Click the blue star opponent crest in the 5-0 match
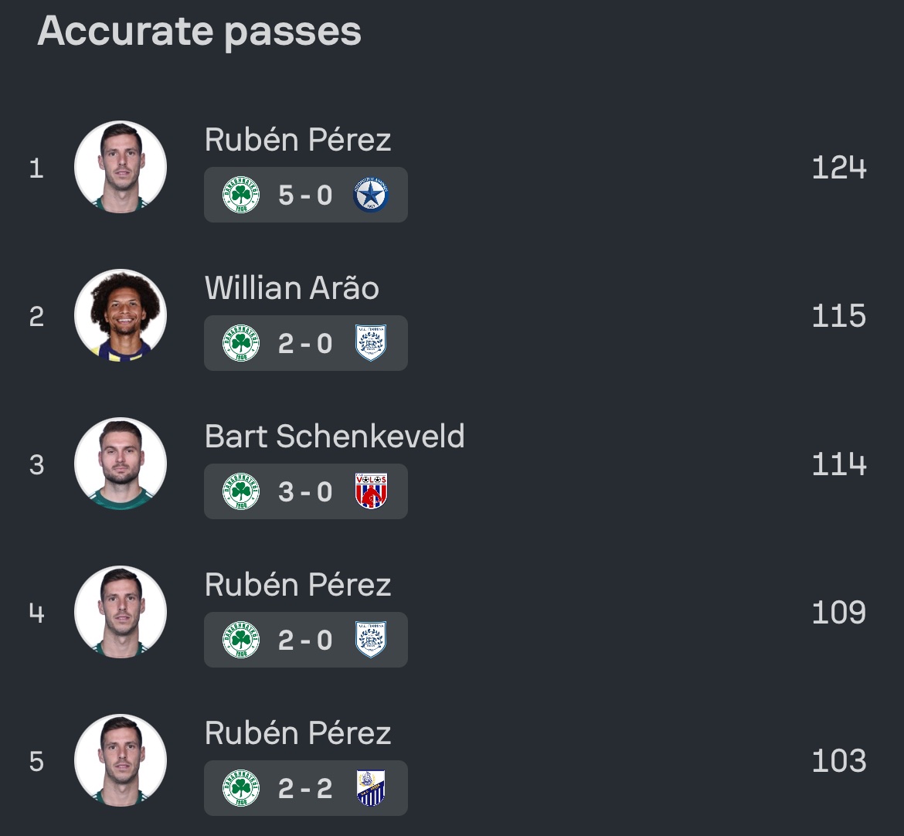Image resolution: width=904 pixels, height=836 pixels. [x=371, y=195]
